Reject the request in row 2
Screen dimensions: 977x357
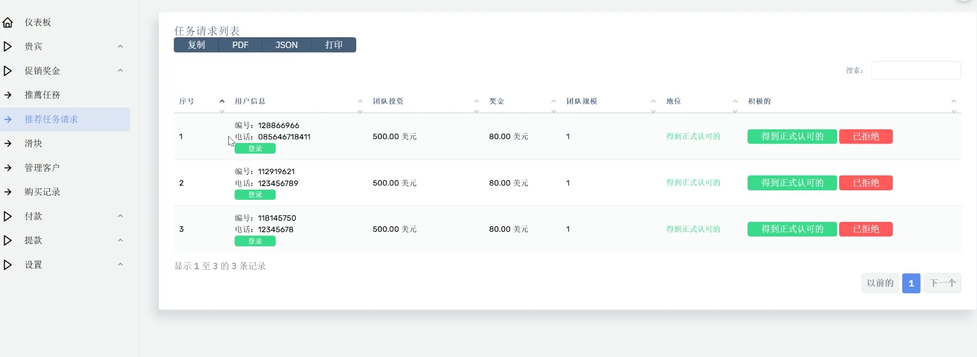(865, 183)
